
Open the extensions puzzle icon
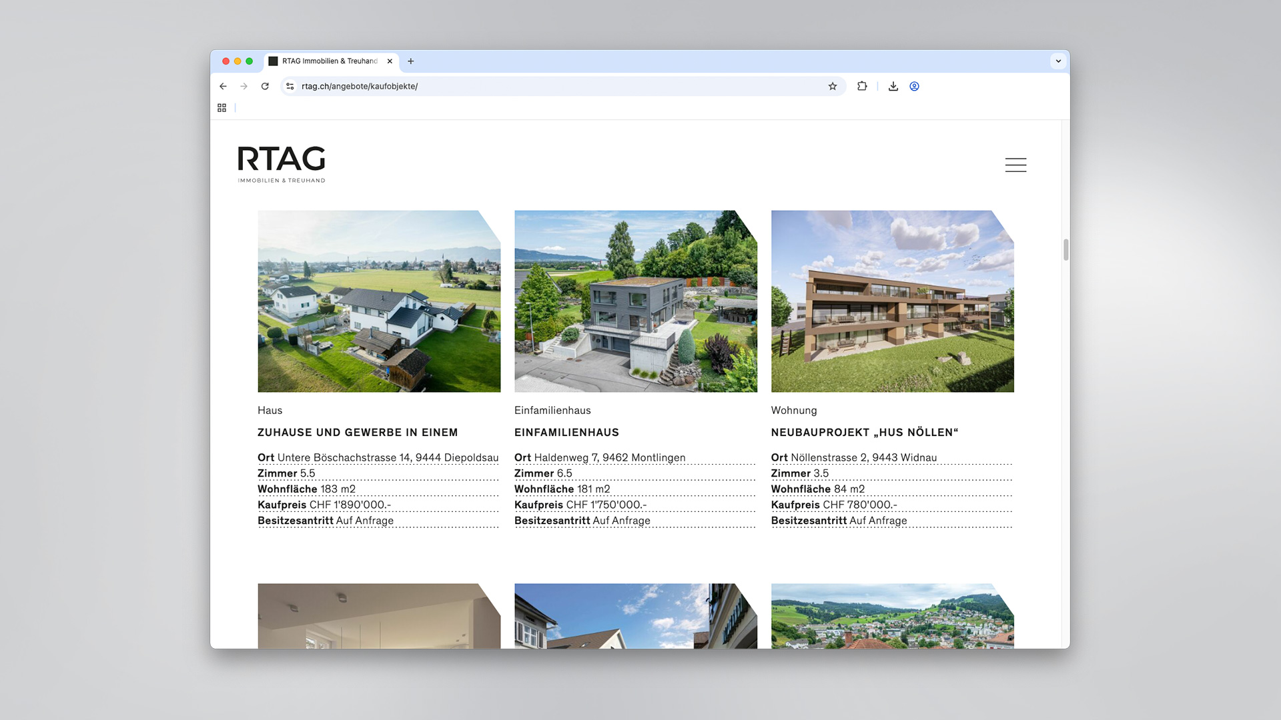click(x=862, y=86)
